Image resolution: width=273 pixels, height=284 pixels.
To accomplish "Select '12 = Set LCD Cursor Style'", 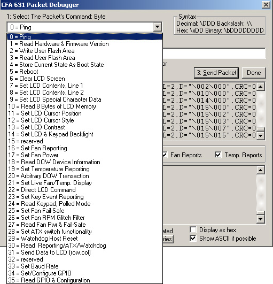I will [x=84, y=120].
